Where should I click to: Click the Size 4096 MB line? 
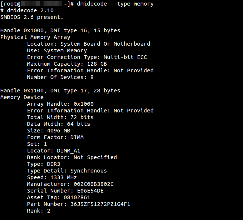coord(49,131)
